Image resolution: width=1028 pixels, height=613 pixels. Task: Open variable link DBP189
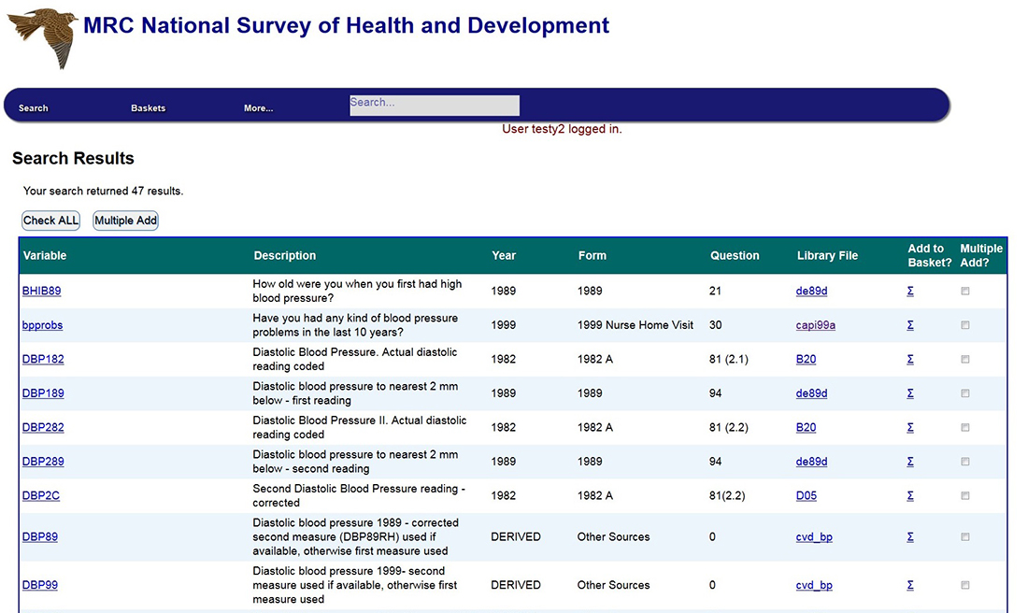click(x=43, y=393)
